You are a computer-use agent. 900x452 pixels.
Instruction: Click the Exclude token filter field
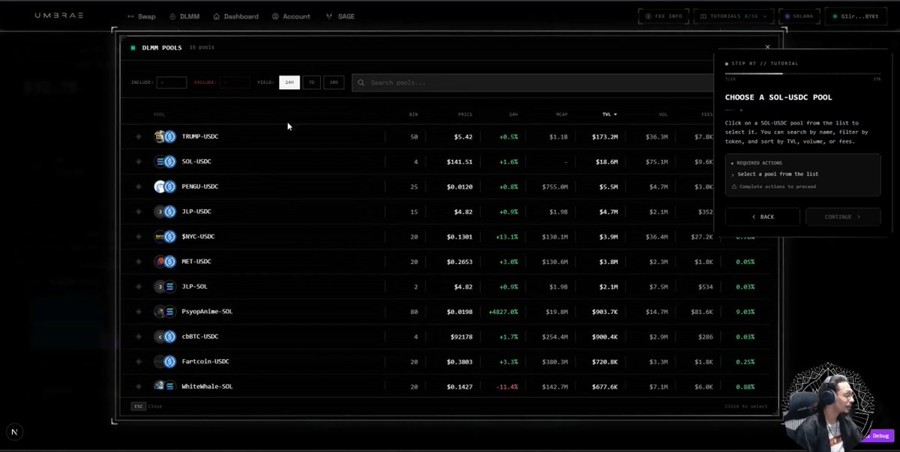point(235,82)
